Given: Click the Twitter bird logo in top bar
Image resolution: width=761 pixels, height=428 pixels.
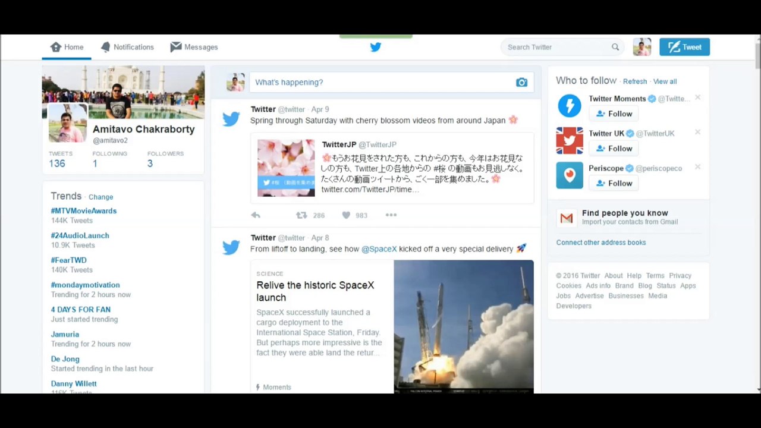Looking at the screenshot, I should 376,47.
